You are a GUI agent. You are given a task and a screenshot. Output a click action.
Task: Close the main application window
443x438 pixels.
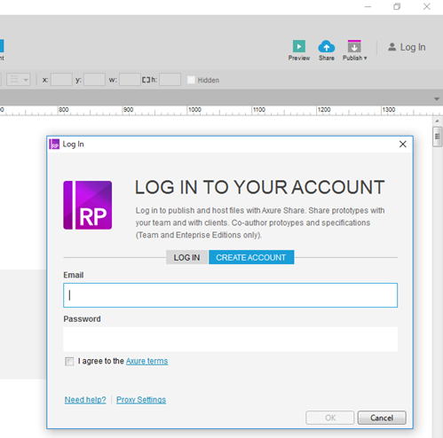point(426,6)
